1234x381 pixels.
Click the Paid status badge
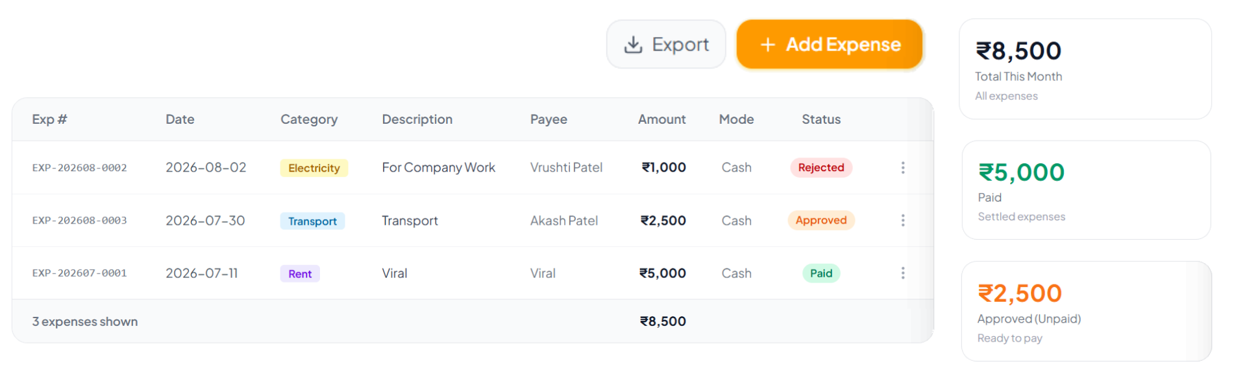[x=821, y=273]
